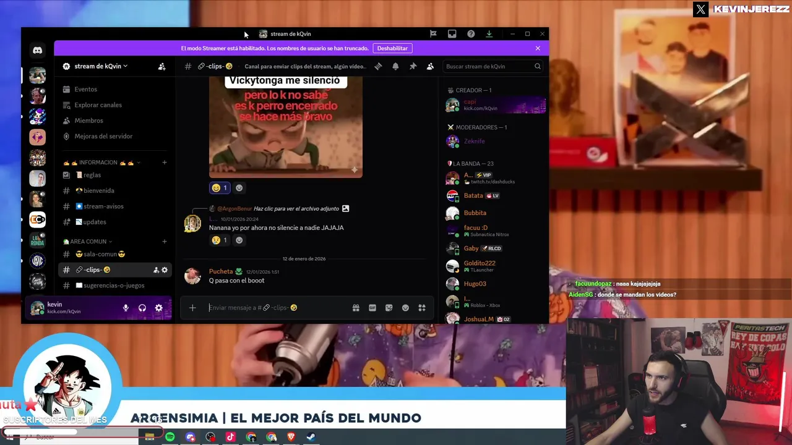Open Eventos in server sidebar
The image size is (792, 445).
click(x=114, y=90)
